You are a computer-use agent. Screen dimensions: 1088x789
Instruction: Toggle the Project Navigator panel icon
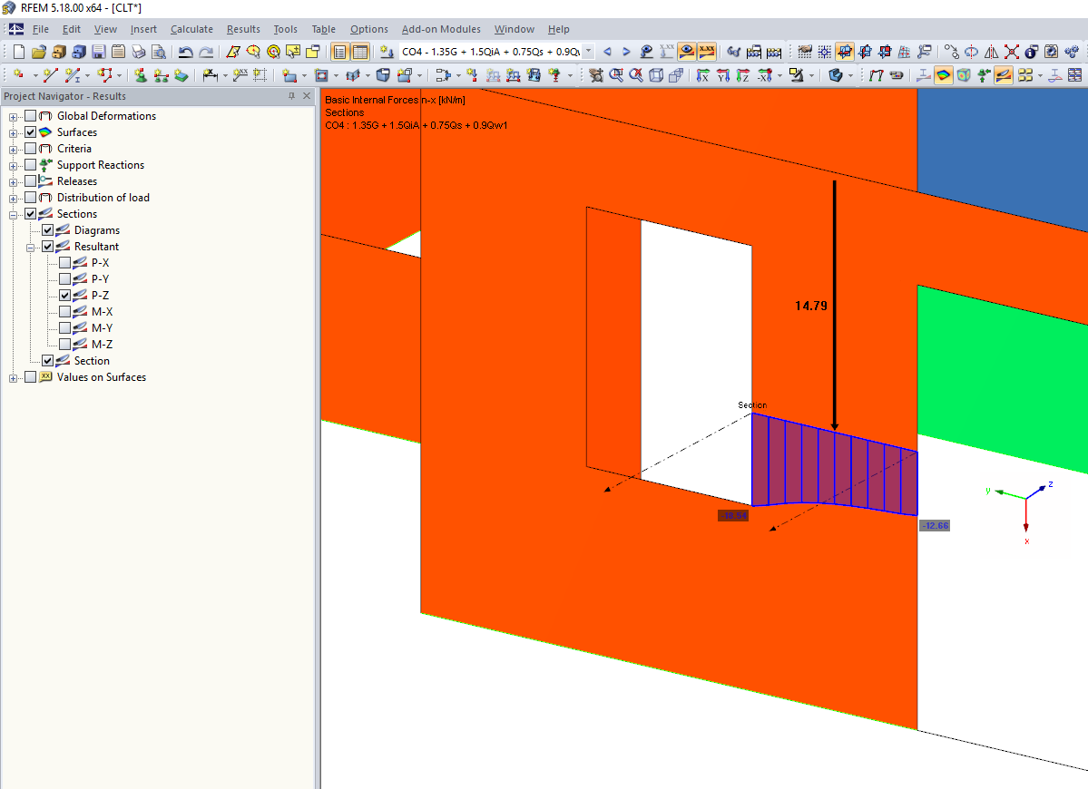[339, 52]
